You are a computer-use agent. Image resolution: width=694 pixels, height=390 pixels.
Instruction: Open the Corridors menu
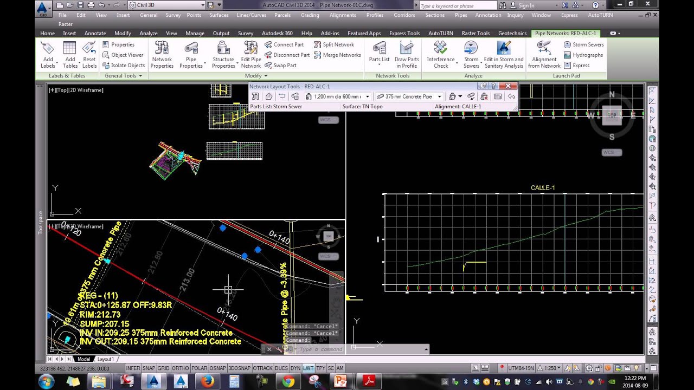404,15
